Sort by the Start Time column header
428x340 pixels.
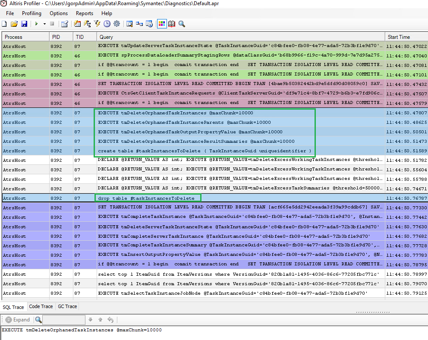[x=406, y=37]
